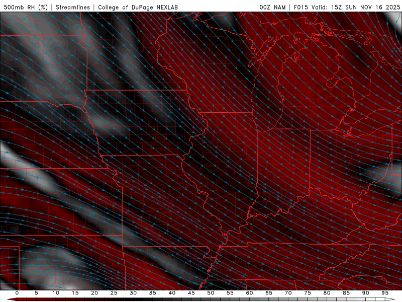Click the colorbar label "60"
402x302 pixels.
coord(249,293)
